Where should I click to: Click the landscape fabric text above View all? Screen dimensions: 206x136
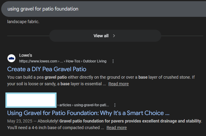(x=23, y=22)
